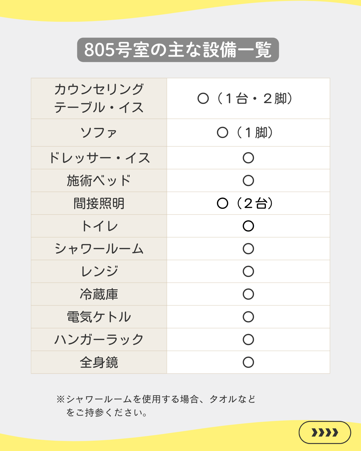Click the 間接照明 label cell
Screen dimensions: 361x451
[x=99, y=203]
